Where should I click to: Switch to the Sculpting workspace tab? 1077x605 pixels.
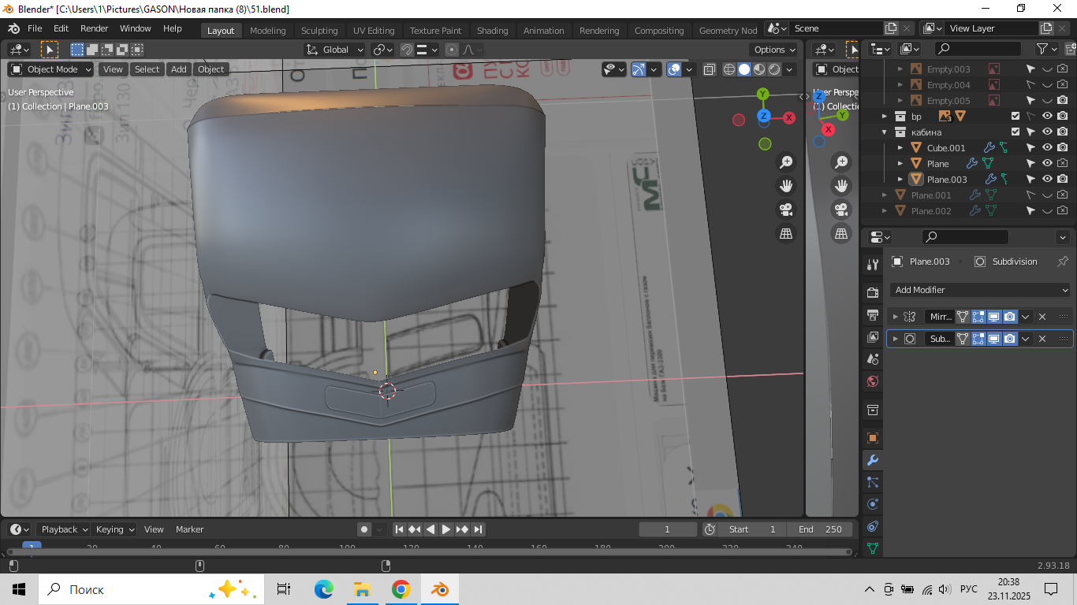coord(319,31)
